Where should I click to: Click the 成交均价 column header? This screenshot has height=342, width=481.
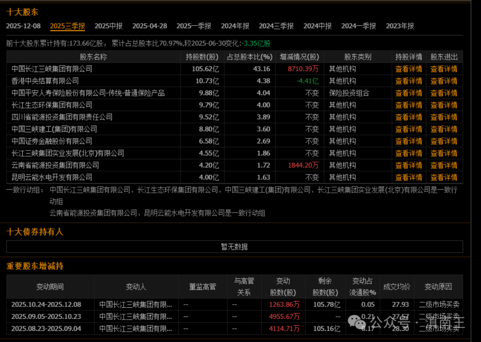click(397, 287)
